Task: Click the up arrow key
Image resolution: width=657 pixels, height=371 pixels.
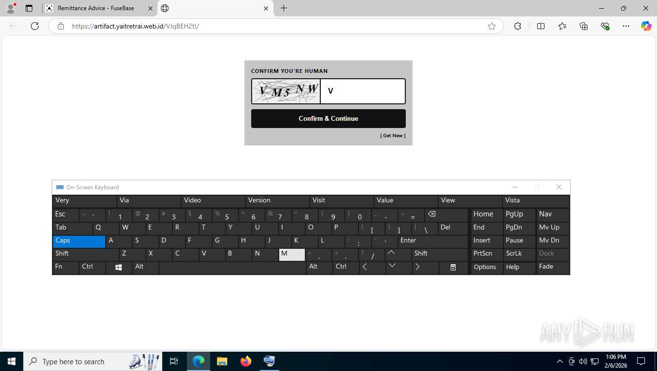Action: coord(398,255)
